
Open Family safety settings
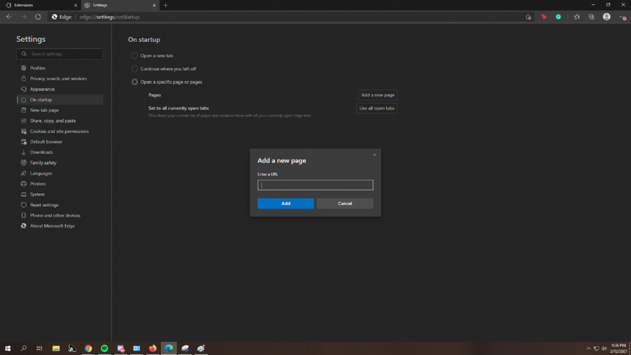pos(60,162)
